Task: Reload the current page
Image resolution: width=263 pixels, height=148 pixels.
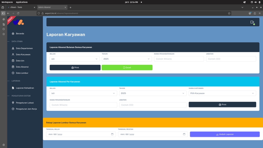Action: [x=18, y=13]
